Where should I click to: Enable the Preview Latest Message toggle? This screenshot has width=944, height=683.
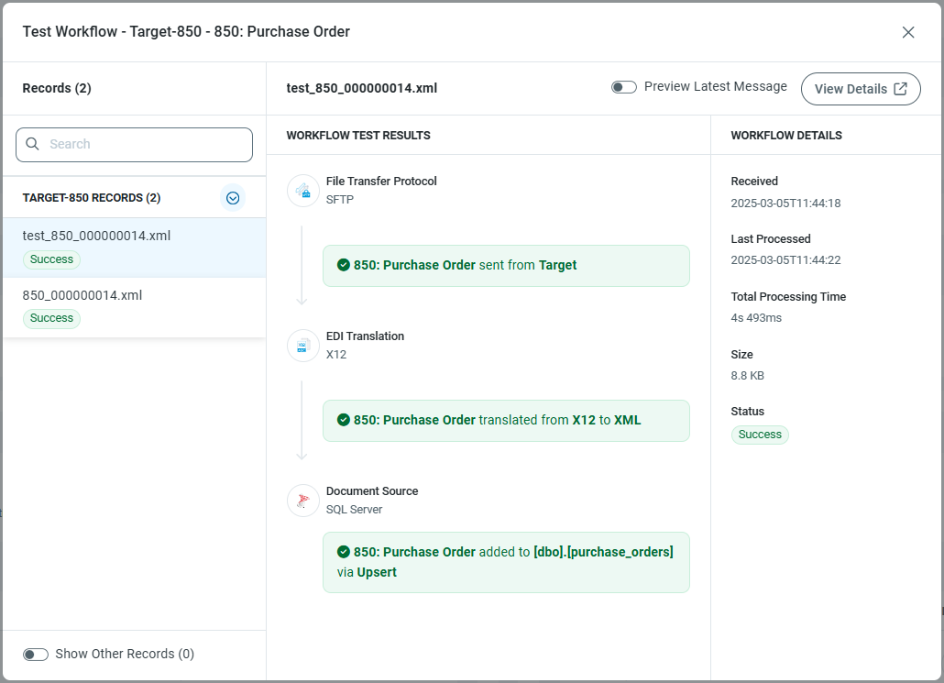[624, 87]
